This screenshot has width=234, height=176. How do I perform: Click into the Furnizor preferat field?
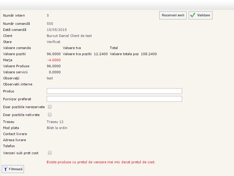coord(114,99)
